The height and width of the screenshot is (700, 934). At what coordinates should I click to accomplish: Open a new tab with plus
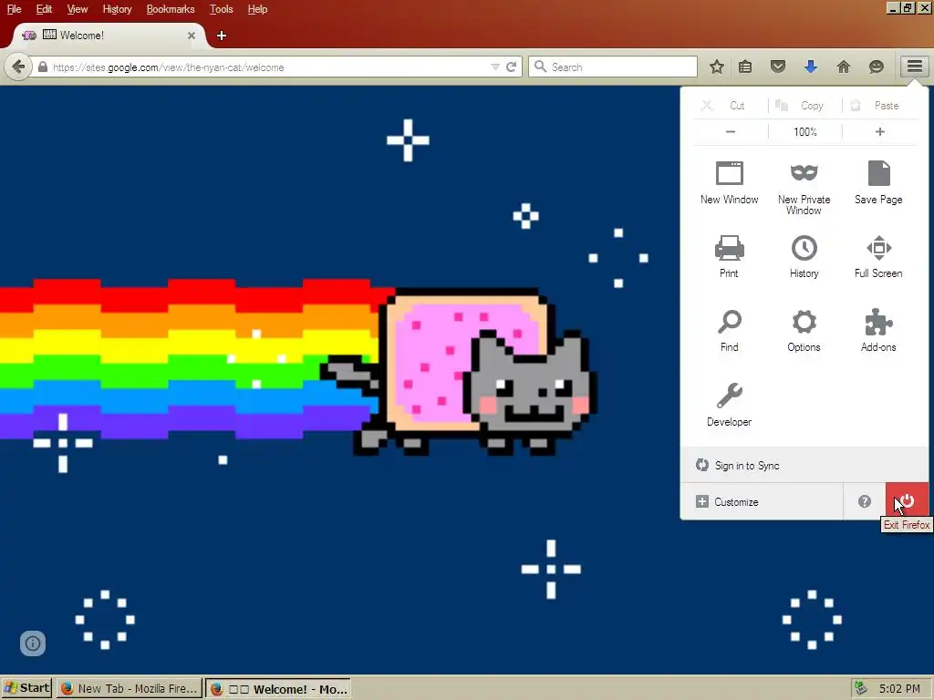click(222, 36)
